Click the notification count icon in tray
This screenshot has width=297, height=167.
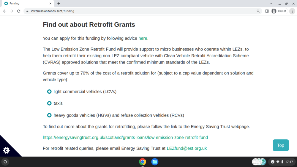click(273, 162)
